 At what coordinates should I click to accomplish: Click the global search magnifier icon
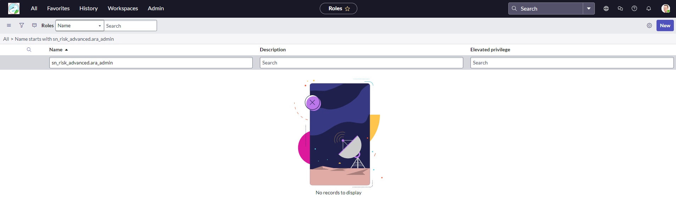click(514, 8)
